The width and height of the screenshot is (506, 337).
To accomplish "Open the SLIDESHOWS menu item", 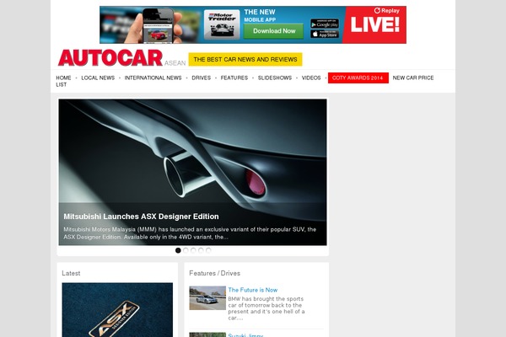I will [x=275, y=78].
